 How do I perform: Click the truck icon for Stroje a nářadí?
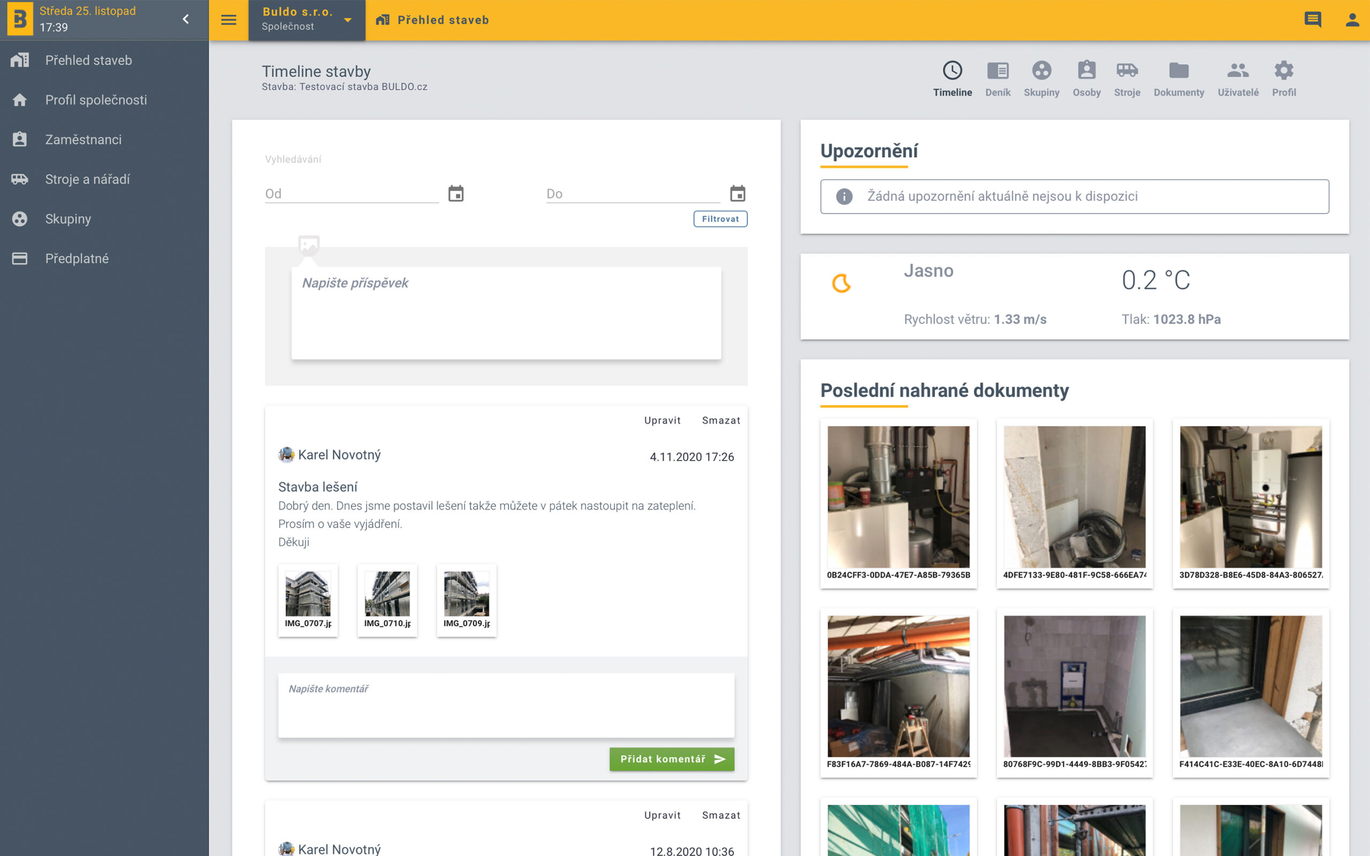[x=20, y=179]
